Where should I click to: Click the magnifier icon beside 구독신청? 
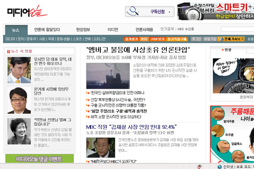tap(135, 11)
